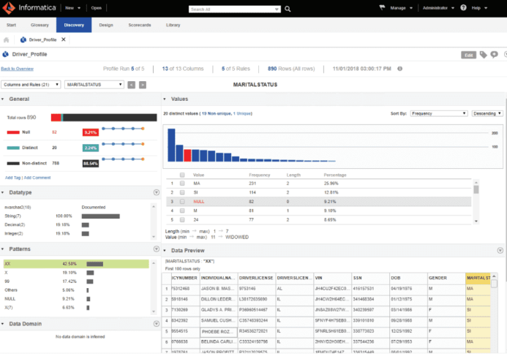Go to next column arrow button

coord(143,85)
